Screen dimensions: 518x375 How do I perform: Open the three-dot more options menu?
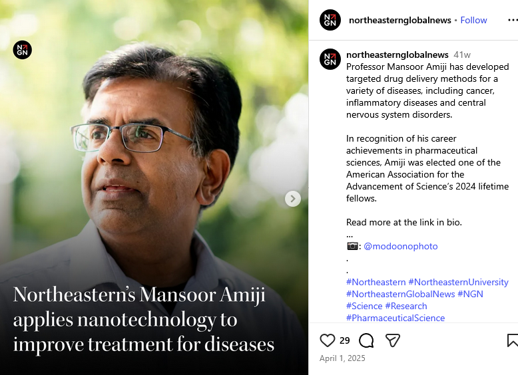pos(513,21)
